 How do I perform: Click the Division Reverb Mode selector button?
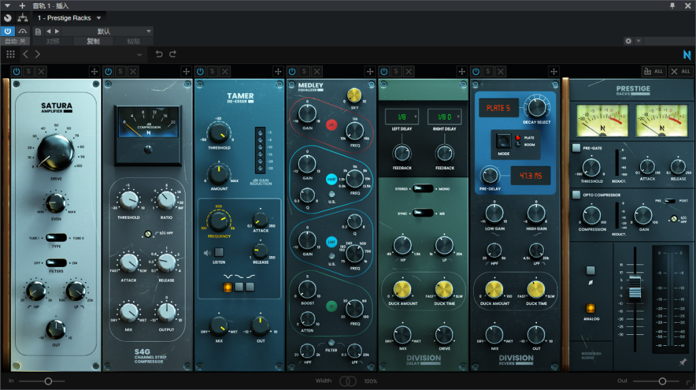504,141
